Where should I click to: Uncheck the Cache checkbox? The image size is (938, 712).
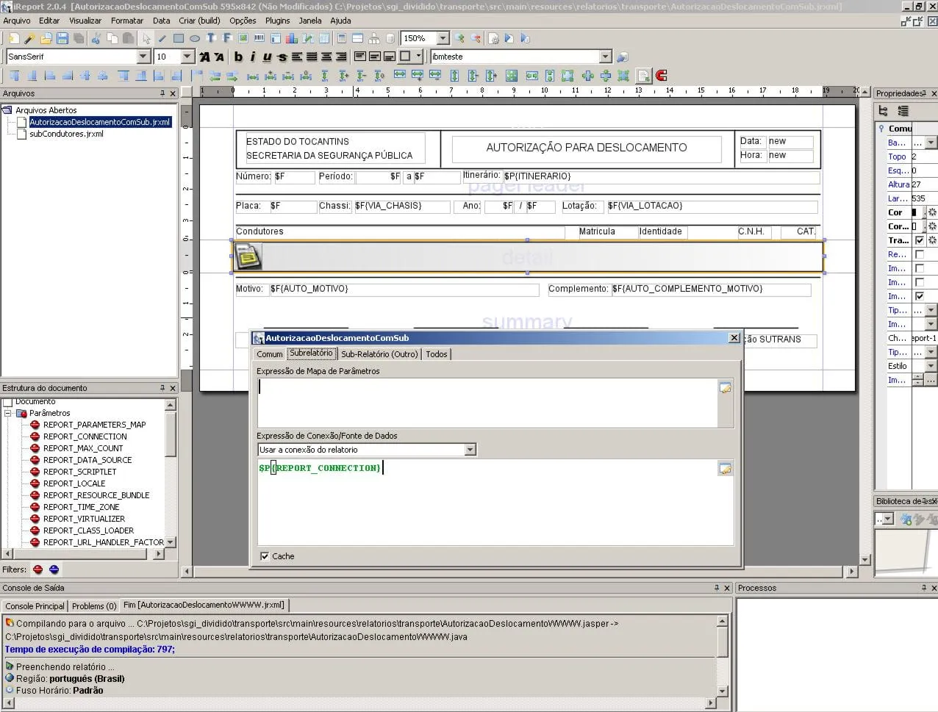click(x=265, y=556)
